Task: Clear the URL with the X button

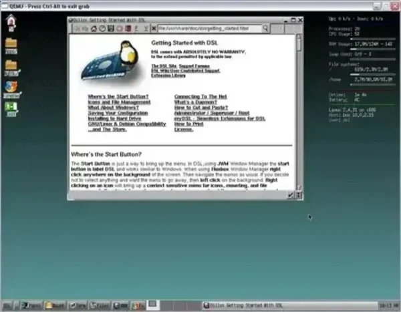Action: [154, 28]
